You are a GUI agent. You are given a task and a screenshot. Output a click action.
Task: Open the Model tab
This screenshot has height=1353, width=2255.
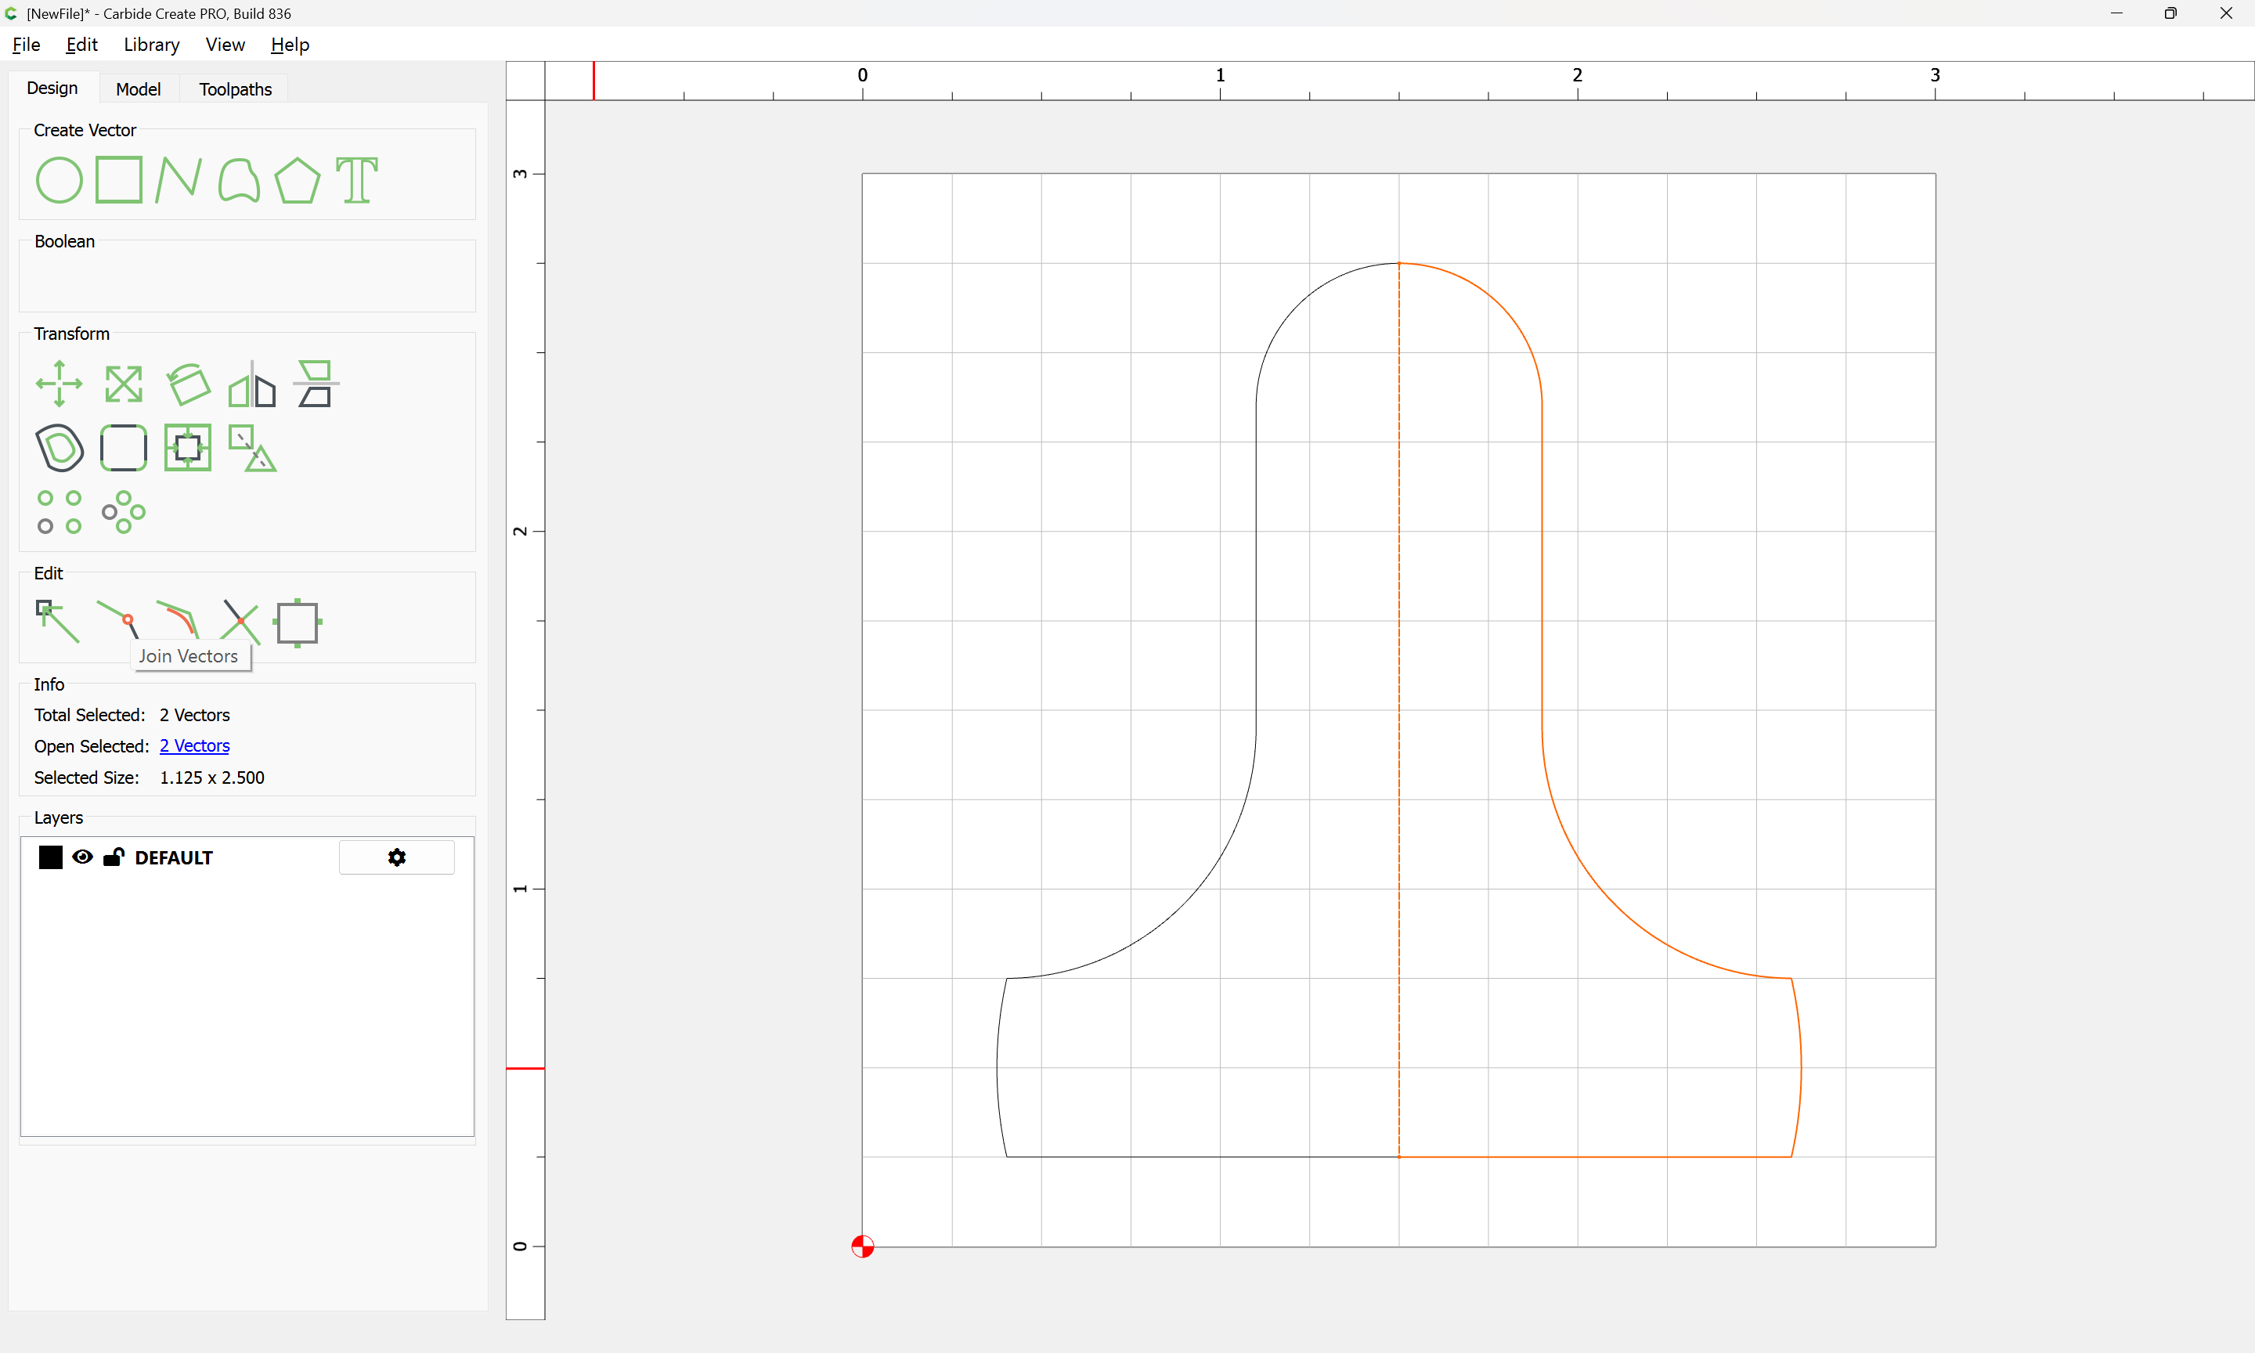138,89
